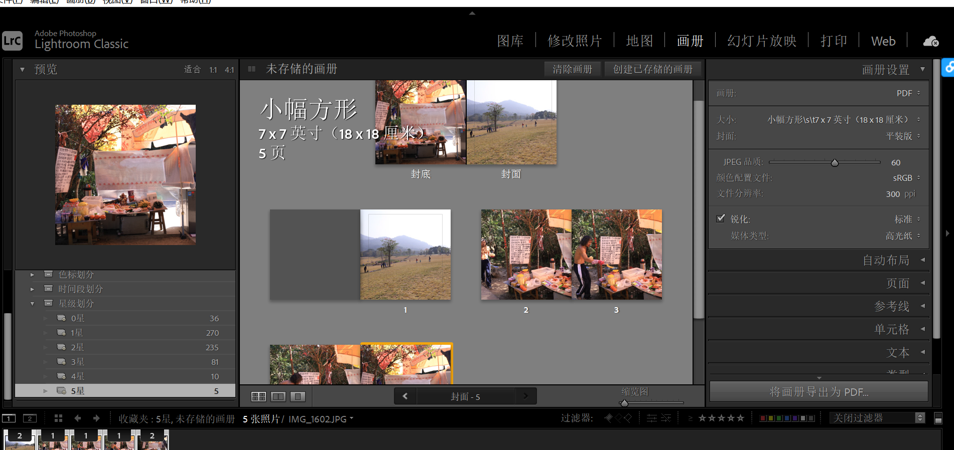Open the 关闭过滤器 filter preset dropdown
The width and height of the screenshot is (954, 450).
click(877, 418)
